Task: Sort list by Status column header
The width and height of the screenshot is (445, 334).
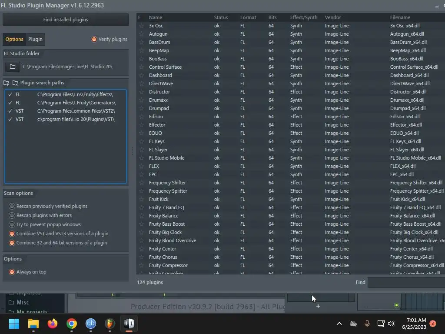Action: 221,17
